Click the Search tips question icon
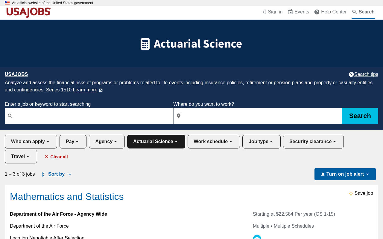Image resolution: width=383 pixels, height=239 pixels. pos(351,74)
